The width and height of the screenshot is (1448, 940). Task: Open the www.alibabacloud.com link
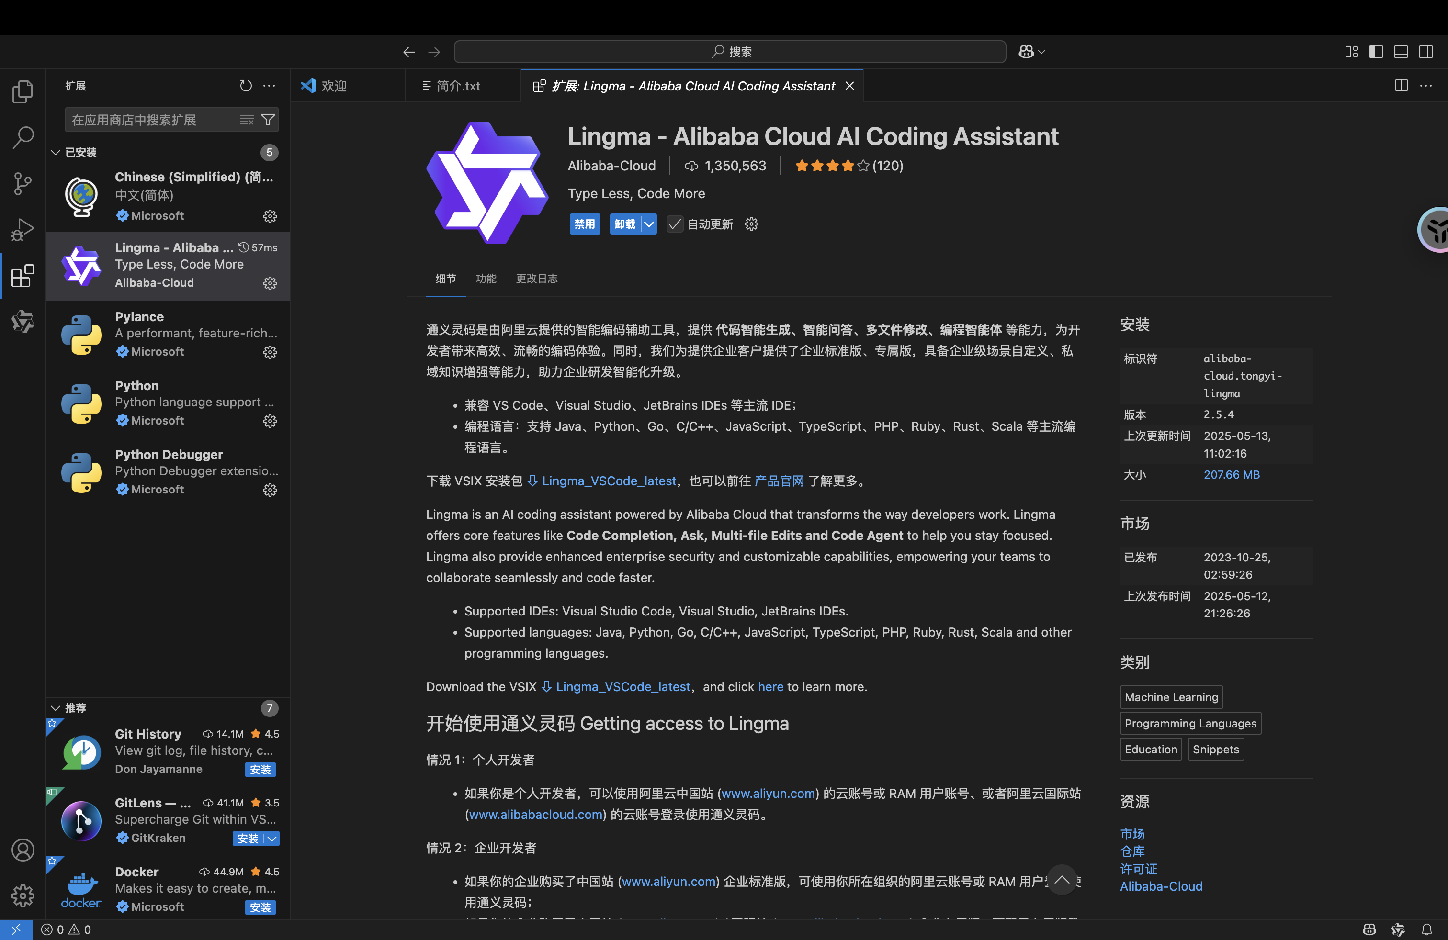point(535,814)
